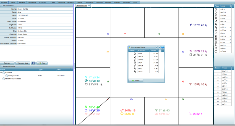Click the Taurus sign glyph in chart
This screenshot has height=126, width=235.
tap(159, 34)
